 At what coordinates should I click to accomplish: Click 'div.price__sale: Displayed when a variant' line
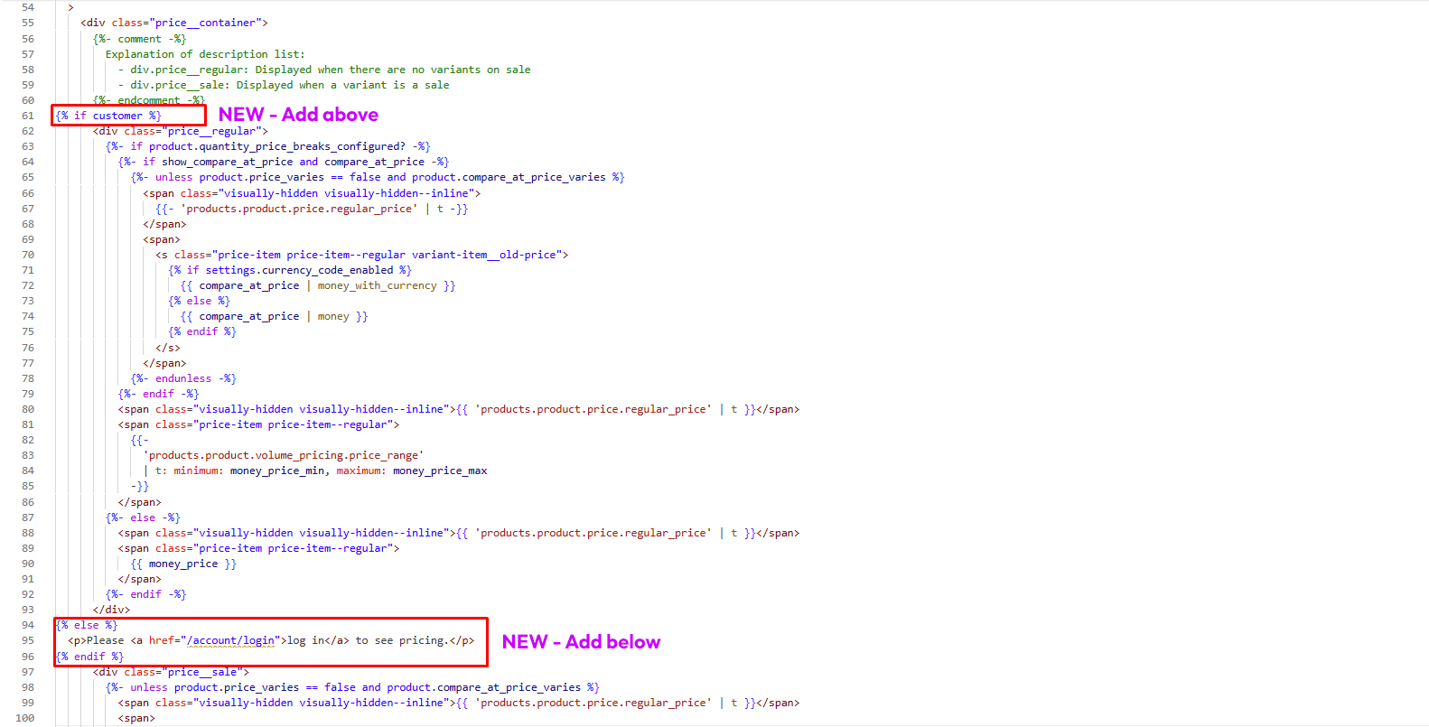point(284,85)
